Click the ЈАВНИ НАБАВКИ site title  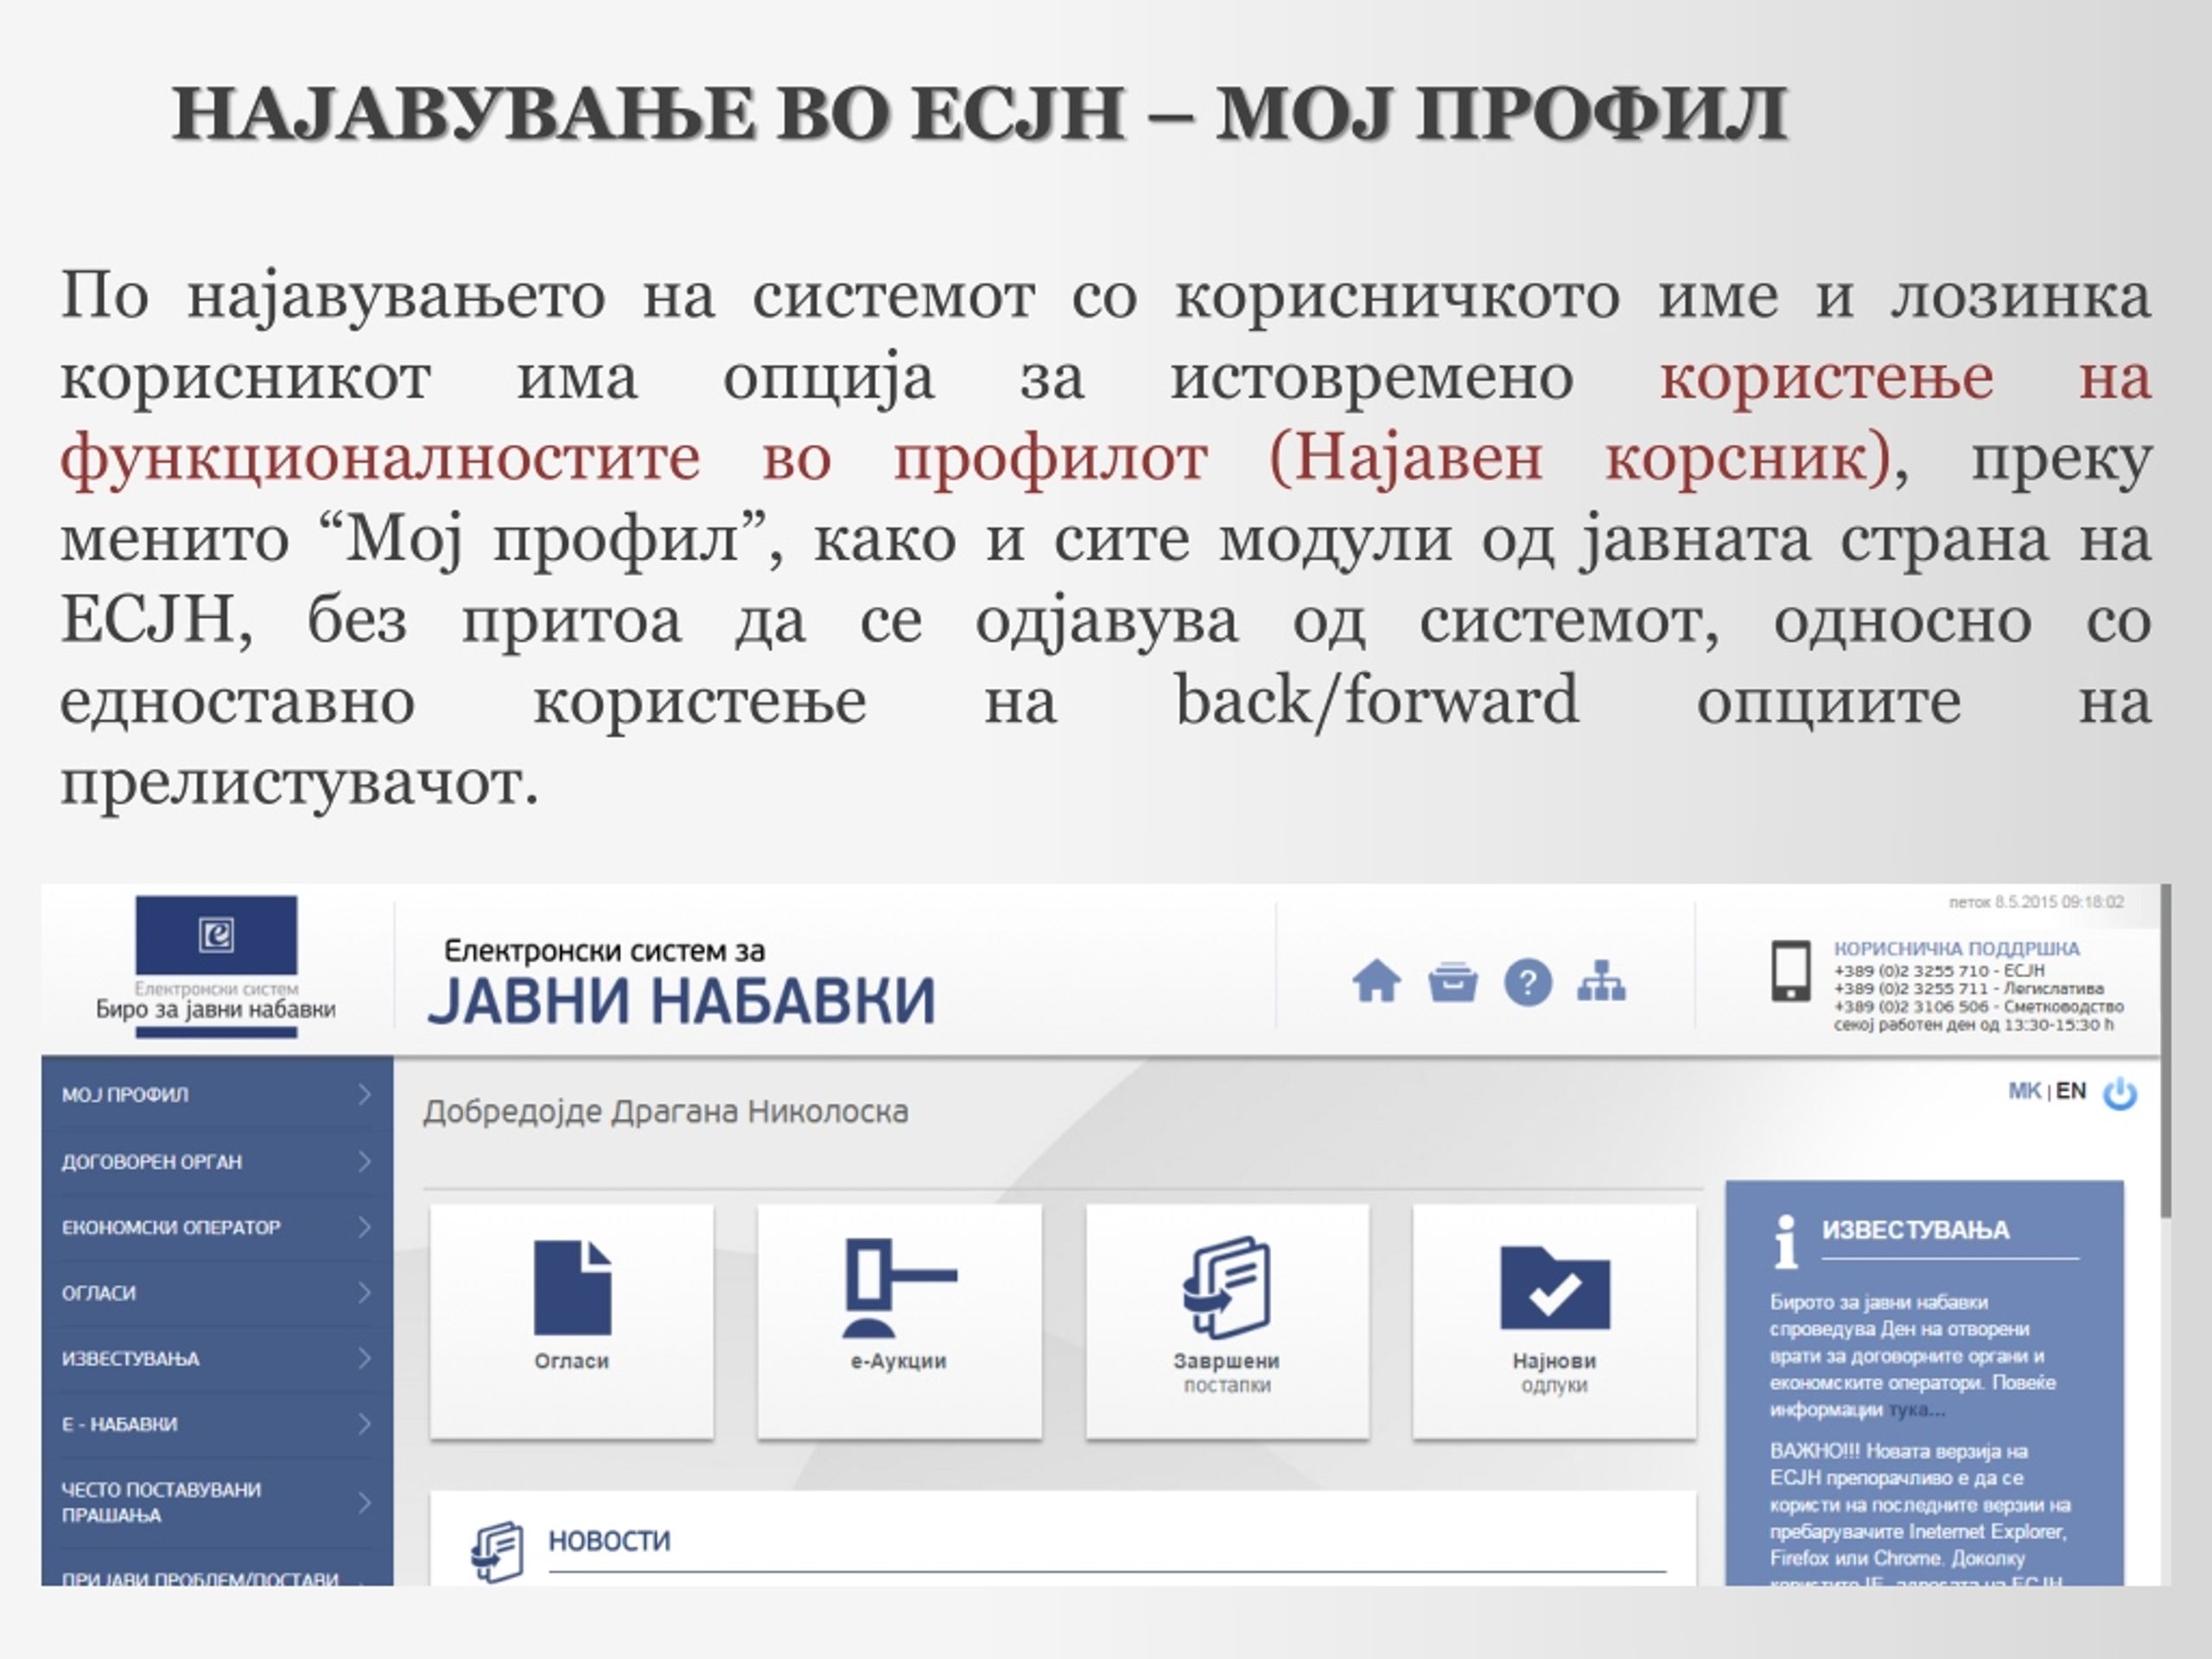point(682,1001)
